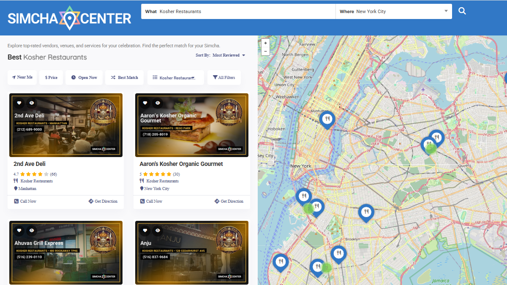Open the Kosher Restaurants category dropdown
Viewport: 507px width, 285px height.
pyautogui.click(x=176, y=77)
